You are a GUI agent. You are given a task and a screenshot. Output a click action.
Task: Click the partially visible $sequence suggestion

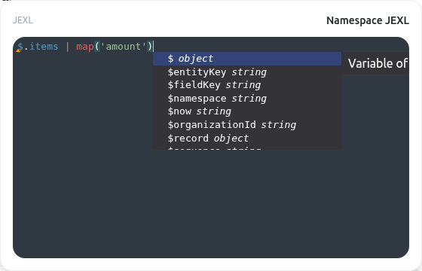(247, 148)
